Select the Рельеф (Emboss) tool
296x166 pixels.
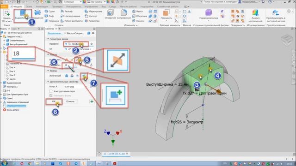(x=67, y=12)
